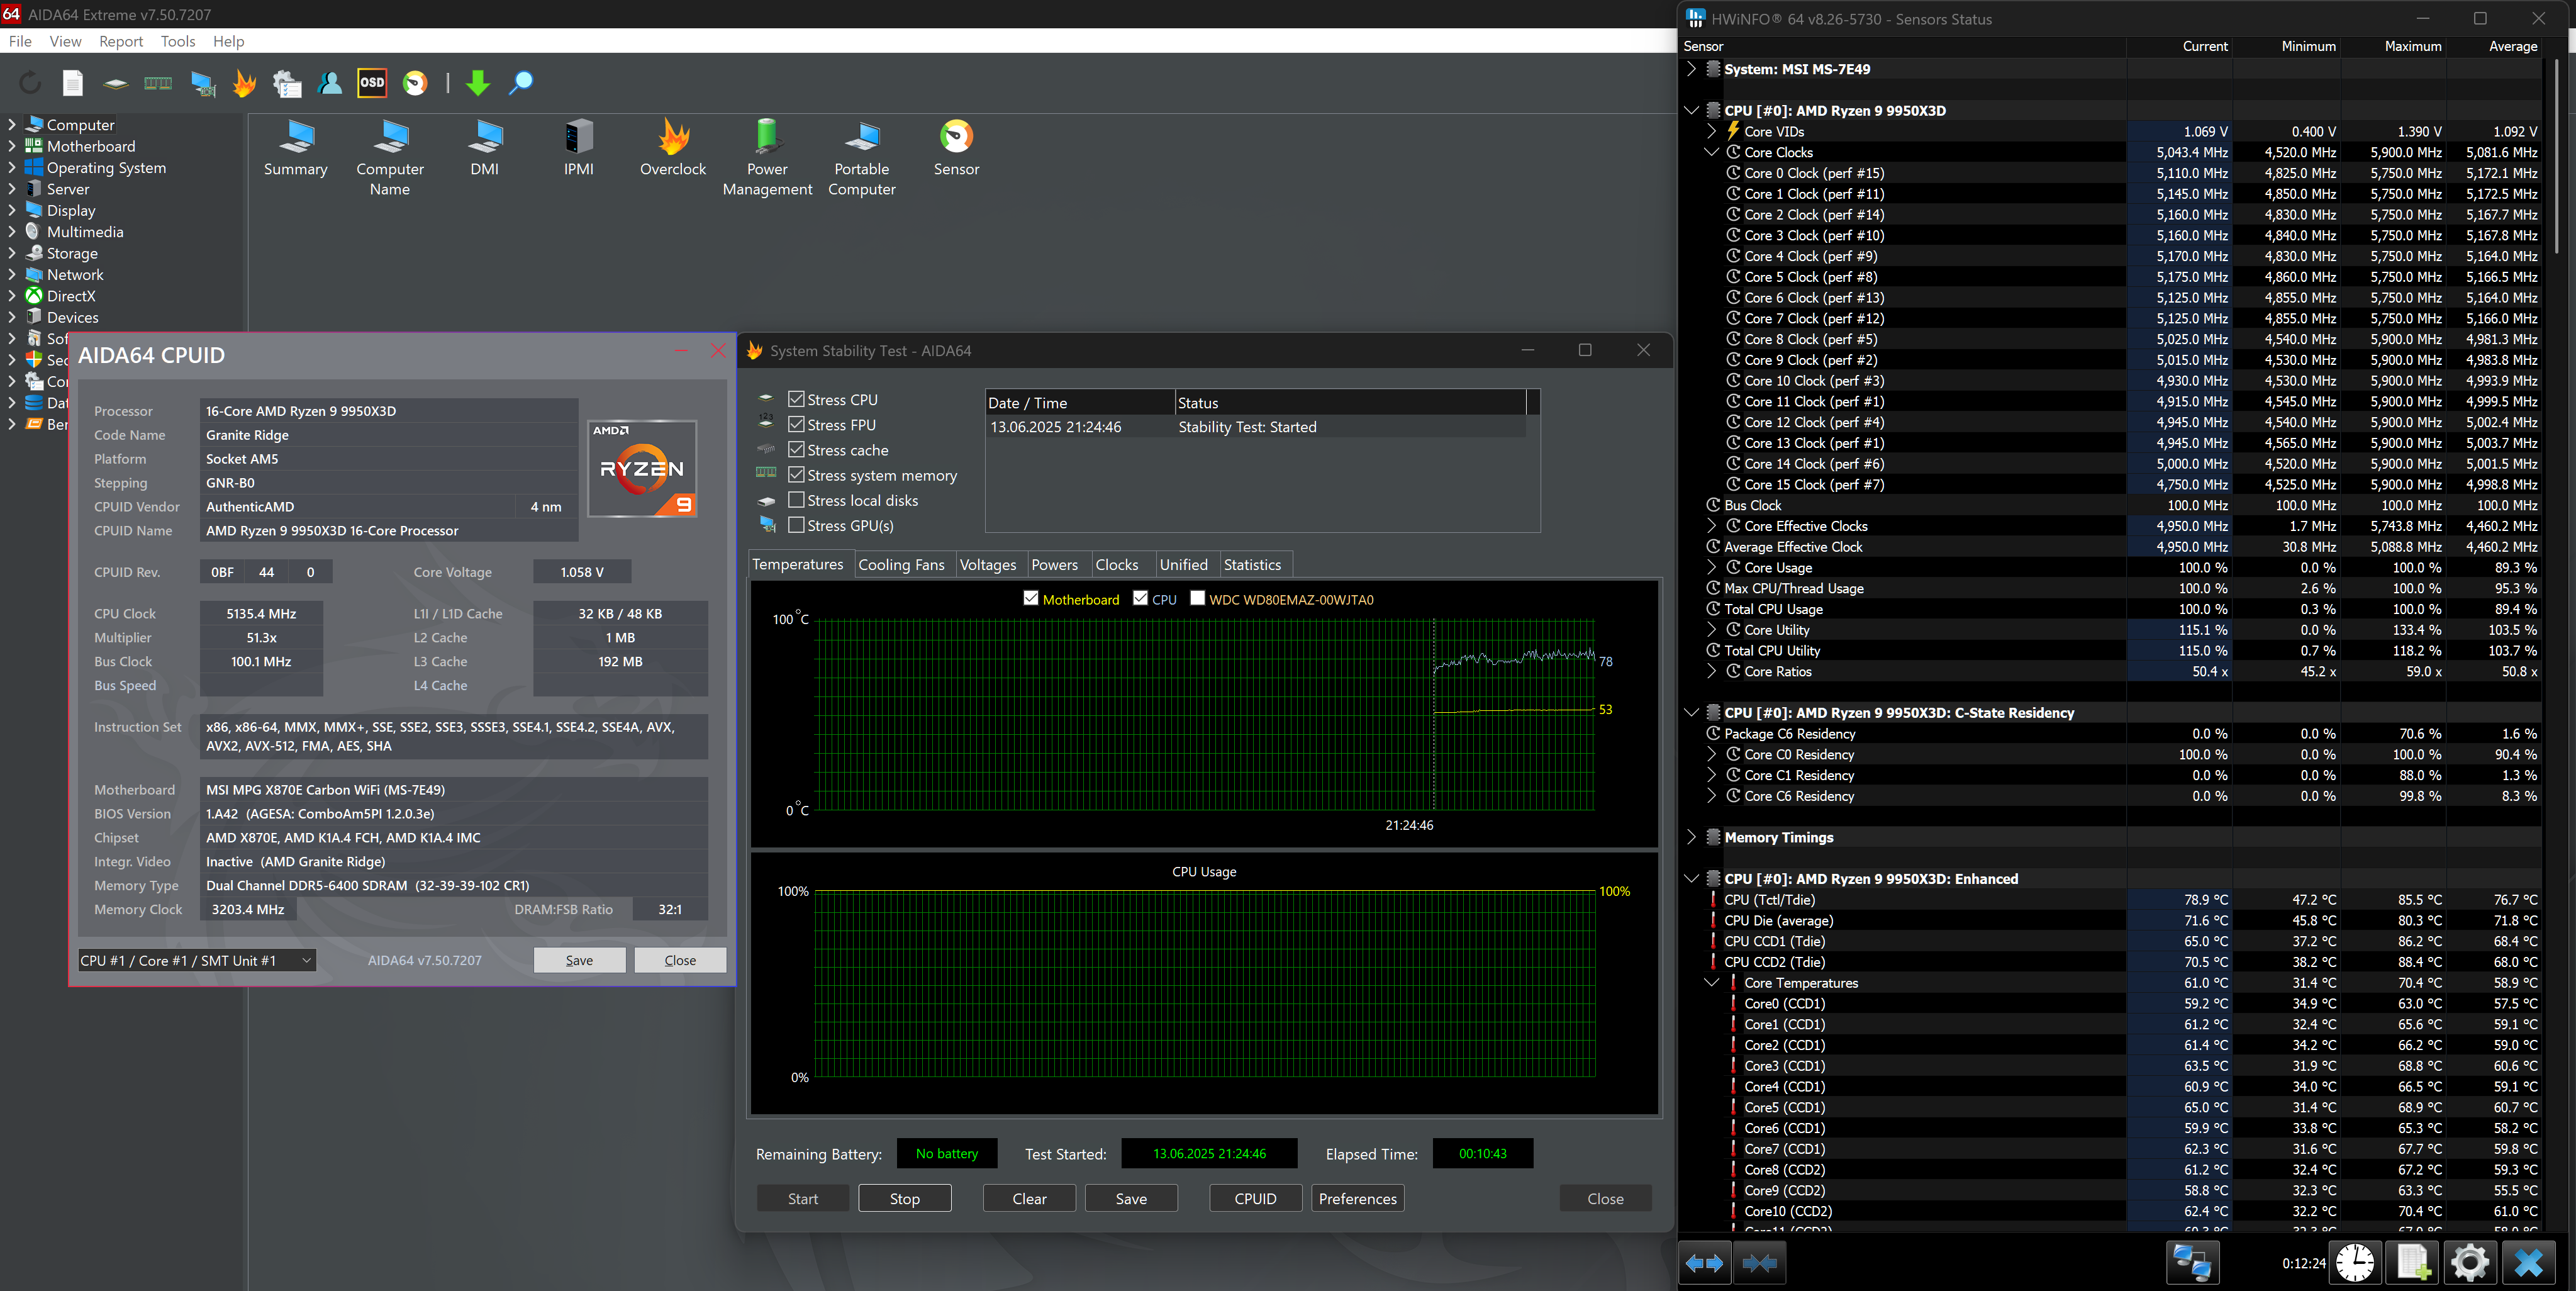Open the Computer Name icon
The height and width of the screenshot is (1291, 2576).
390,158
